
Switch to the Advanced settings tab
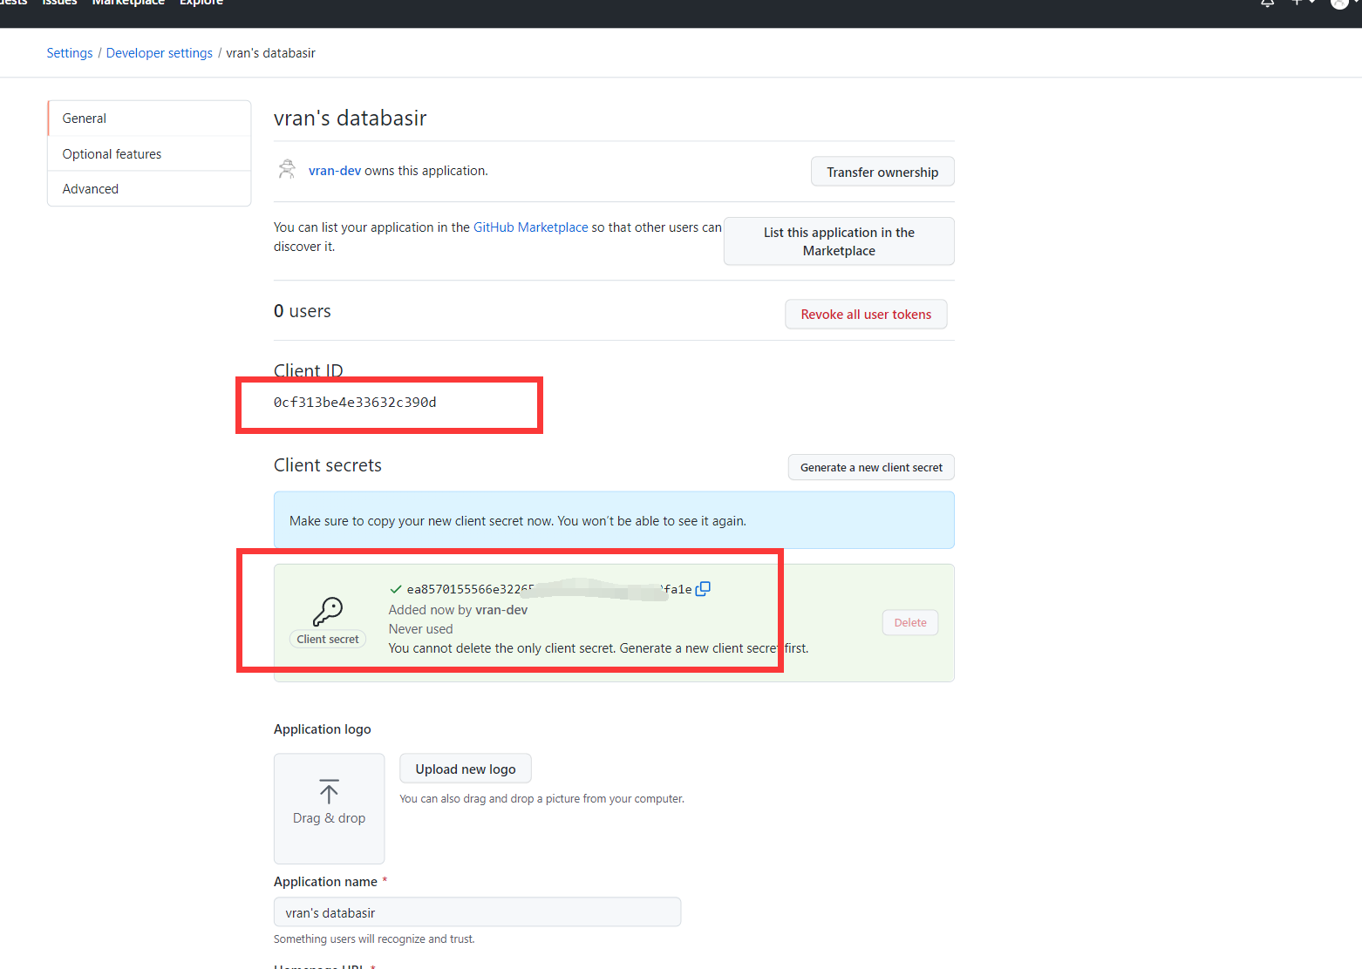(90, 188)
